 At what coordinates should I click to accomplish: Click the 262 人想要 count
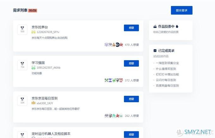coord(132,116)
